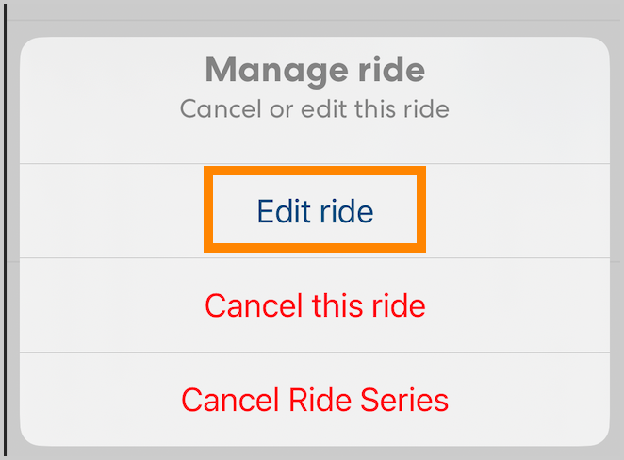
Task: Select the middle red option in the sheet
Action: (315, 305)
